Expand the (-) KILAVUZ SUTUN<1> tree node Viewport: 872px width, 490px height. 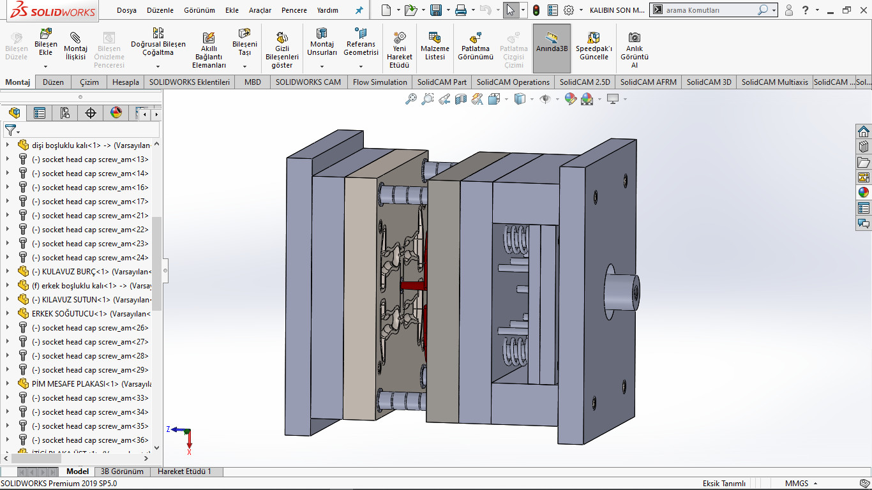click(8, 300)
